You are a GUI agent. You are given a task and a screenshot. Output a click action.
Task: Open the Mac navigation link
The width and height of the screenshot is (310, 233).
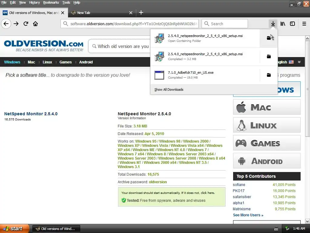pos(31,62)
